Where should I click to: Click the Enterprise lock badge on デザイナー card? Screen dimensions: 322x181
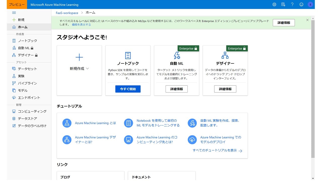(237, 48)
